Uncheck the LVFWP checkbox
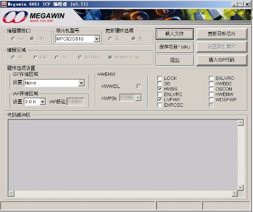Image resolution: width=253 pixels, height=212 pixels. click(159, 100)
